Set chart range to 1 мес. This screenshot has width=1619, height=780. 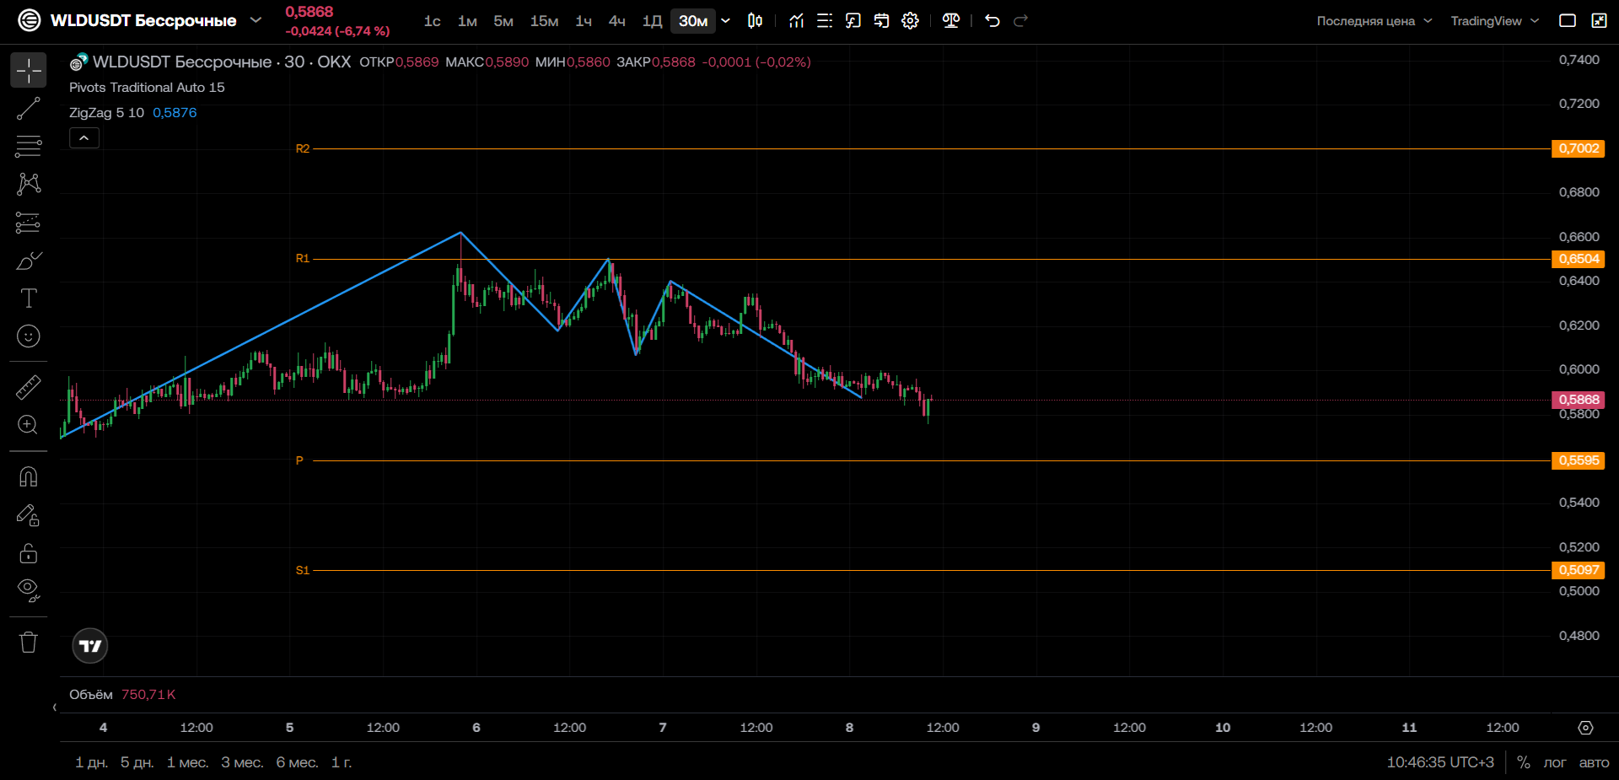point(187,762)
